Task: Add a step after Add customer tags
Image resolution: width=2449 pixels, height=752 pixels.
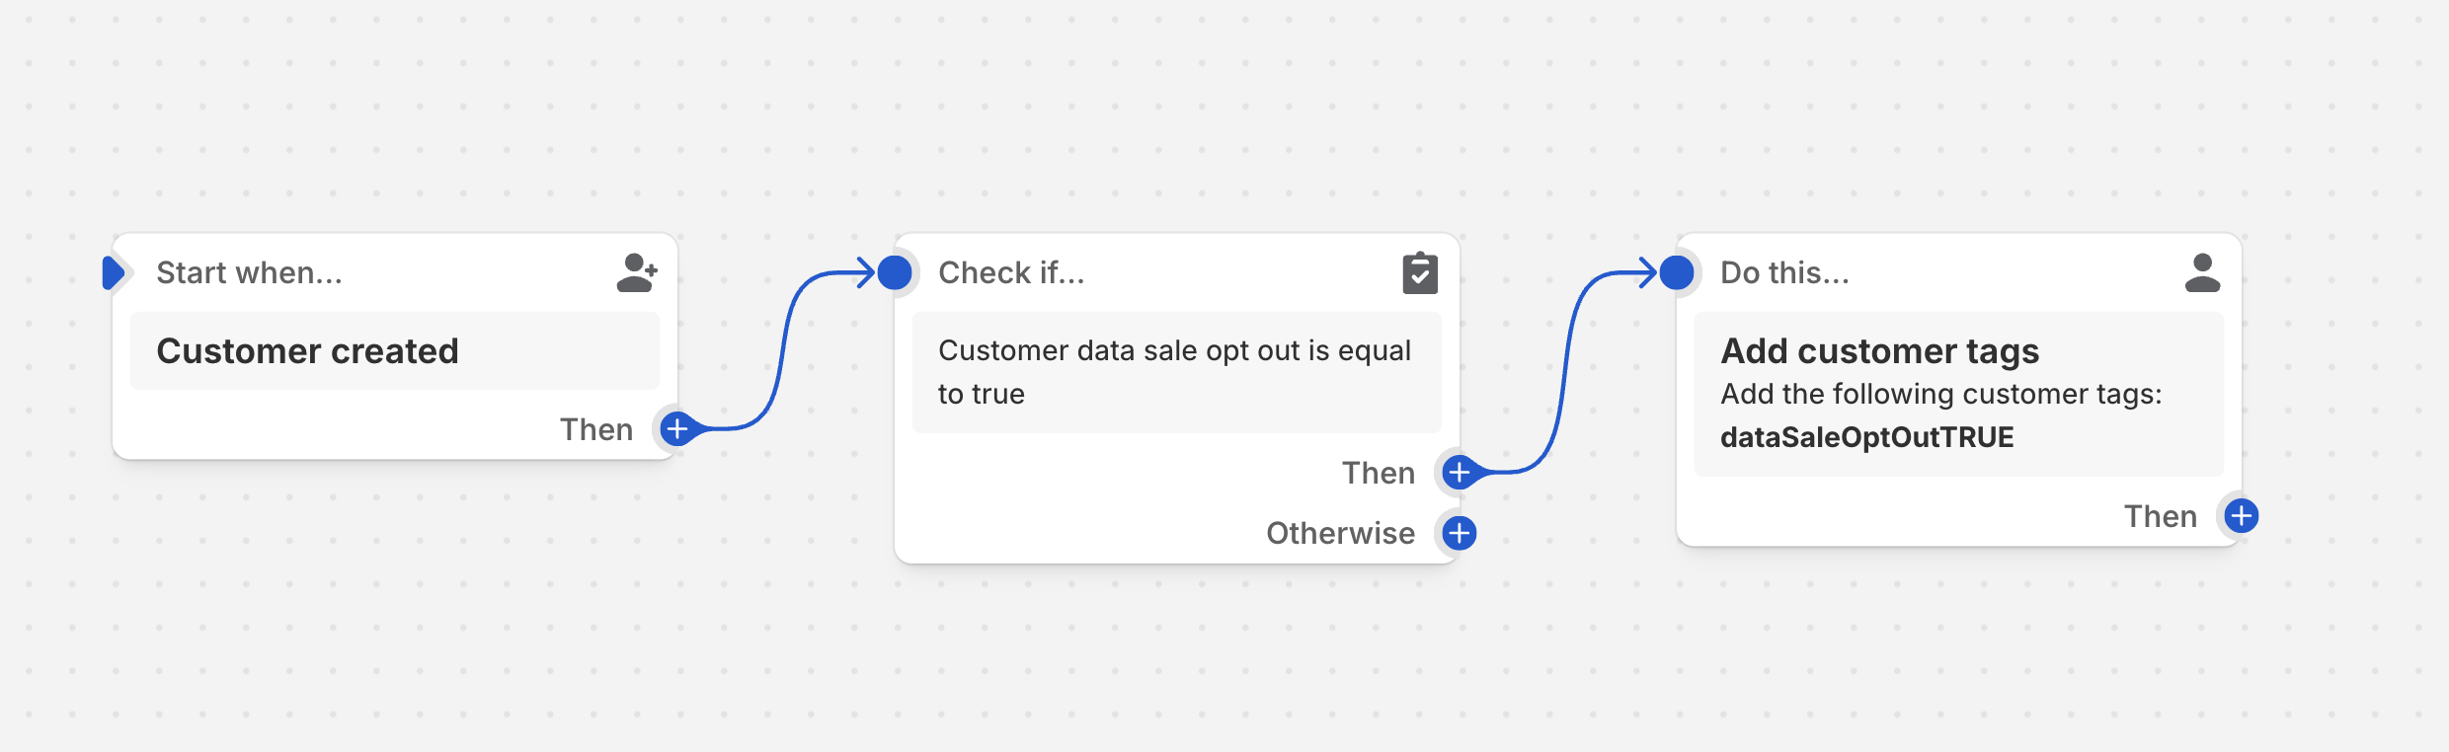Action: (2242, 516)
